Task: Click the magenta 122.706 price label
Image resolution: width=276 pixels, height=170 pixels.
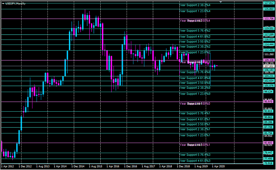Action: click(x=269, y=19)
